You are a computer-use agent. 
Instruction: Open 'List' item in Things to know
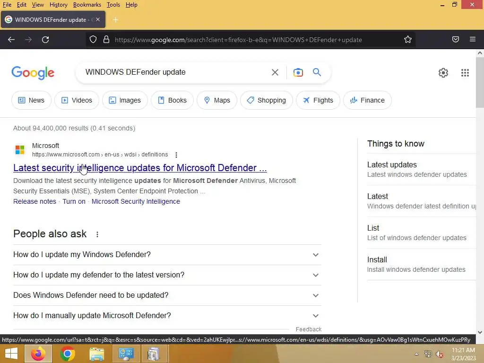[421, 233]
